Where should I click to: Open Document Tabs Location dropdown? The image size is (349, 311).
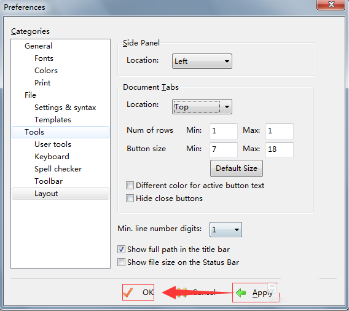click(202, 106)
